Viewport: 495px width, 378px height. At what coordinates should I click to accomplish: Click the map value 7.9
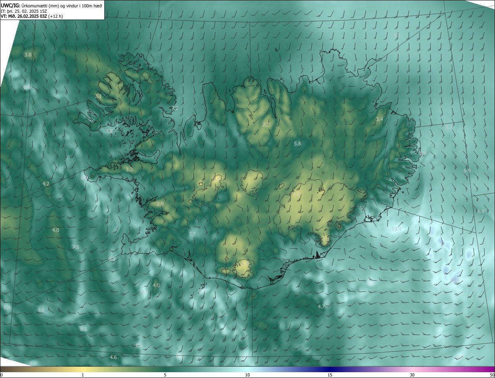click(x=41, y=310)
